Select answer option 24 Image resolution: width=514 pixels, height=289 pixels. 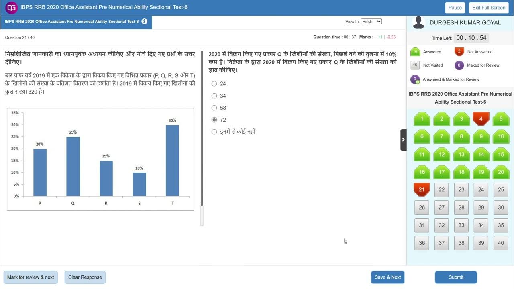[x=214, y=84]
